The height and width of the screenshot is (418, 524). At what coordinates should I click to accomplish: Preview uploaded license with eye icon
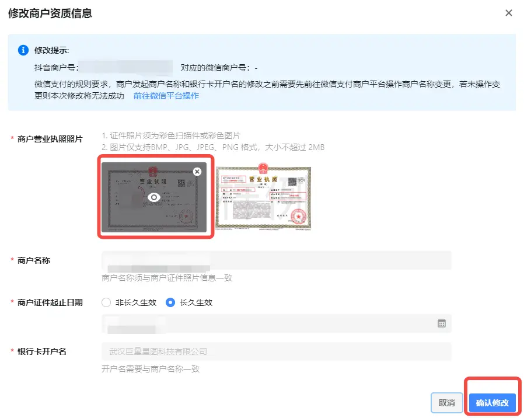tap(154, 197)
